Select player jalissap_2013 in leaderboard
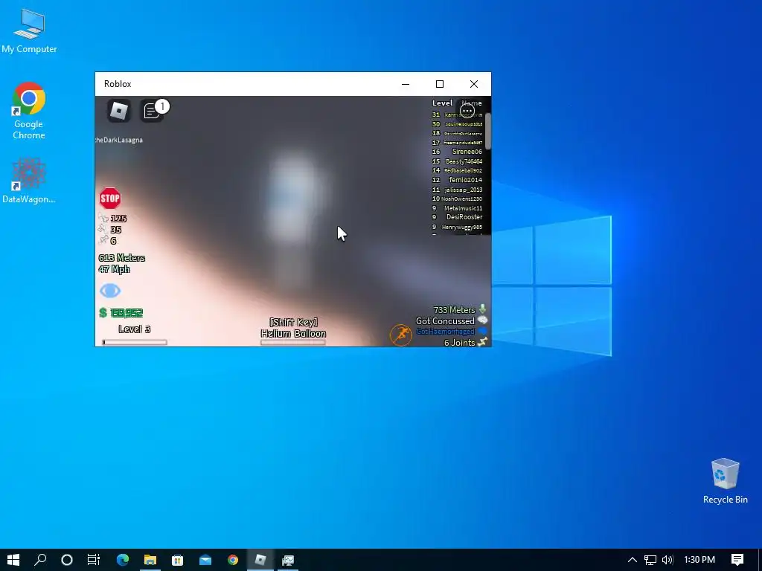The image size is (762, 571). pos(464,190)
